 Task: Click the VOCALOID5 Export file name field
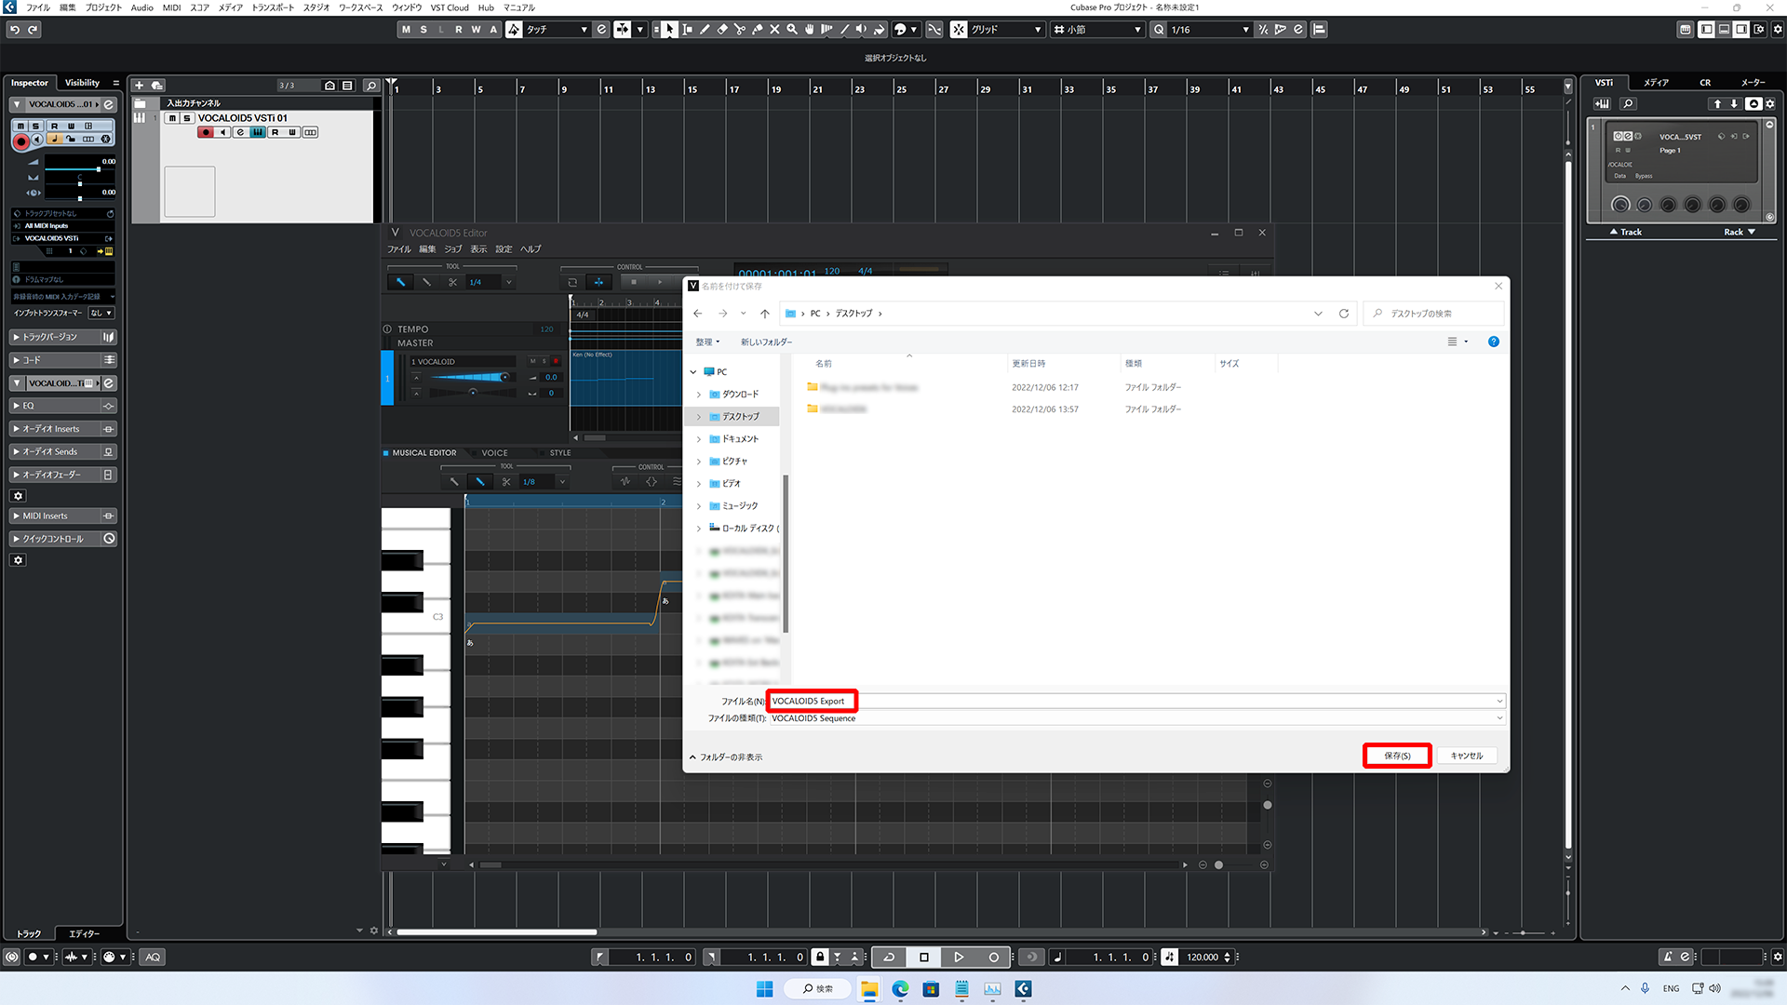pyautogui.click(x=811, y=701)
